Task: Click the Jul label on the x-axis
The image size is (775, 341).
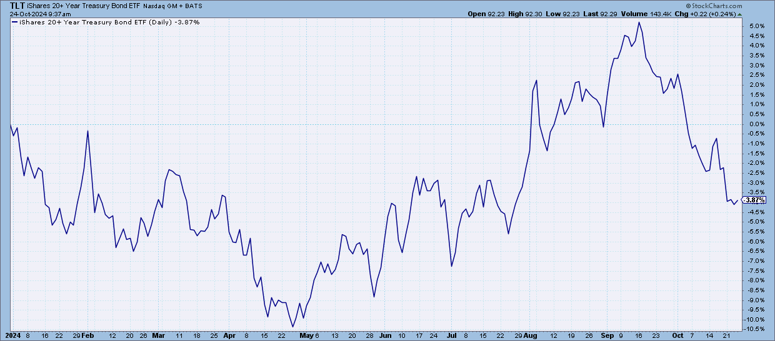Action: coord(452,335)
